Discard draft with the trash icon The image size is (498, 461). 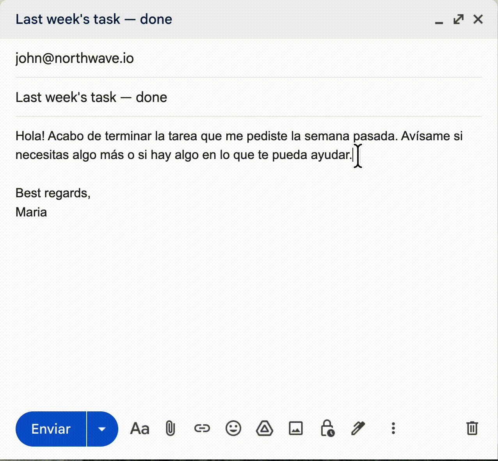pos(472,429)
